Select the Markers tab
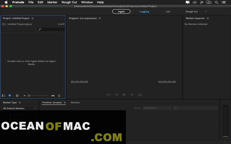The image size is (231, 144). click(75, 103)
